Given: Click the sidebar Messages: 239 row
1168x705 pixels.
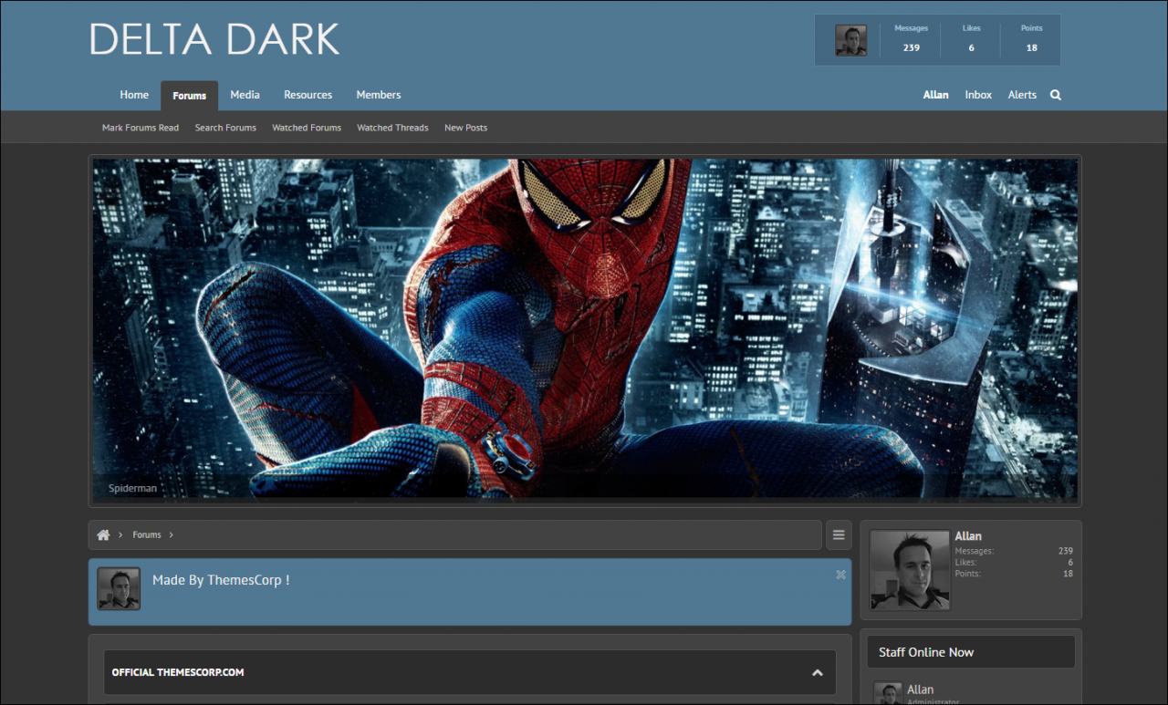Looking at the screenshot, I should (x=1014, y=551).
